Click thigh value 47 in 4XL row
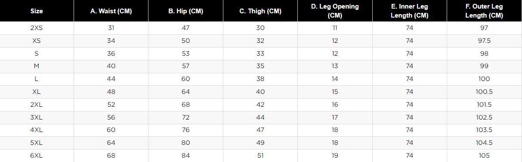 (x=260, y=130)
